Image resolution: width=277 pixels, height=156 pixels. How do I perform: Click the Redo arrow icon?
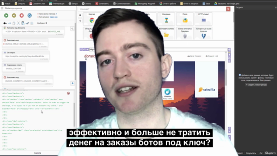pos(10,23)
